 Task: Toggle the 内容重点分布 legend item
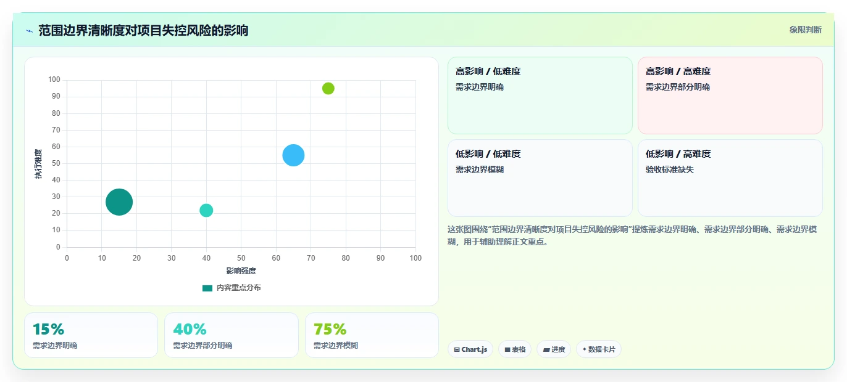(x=232, y=288)
